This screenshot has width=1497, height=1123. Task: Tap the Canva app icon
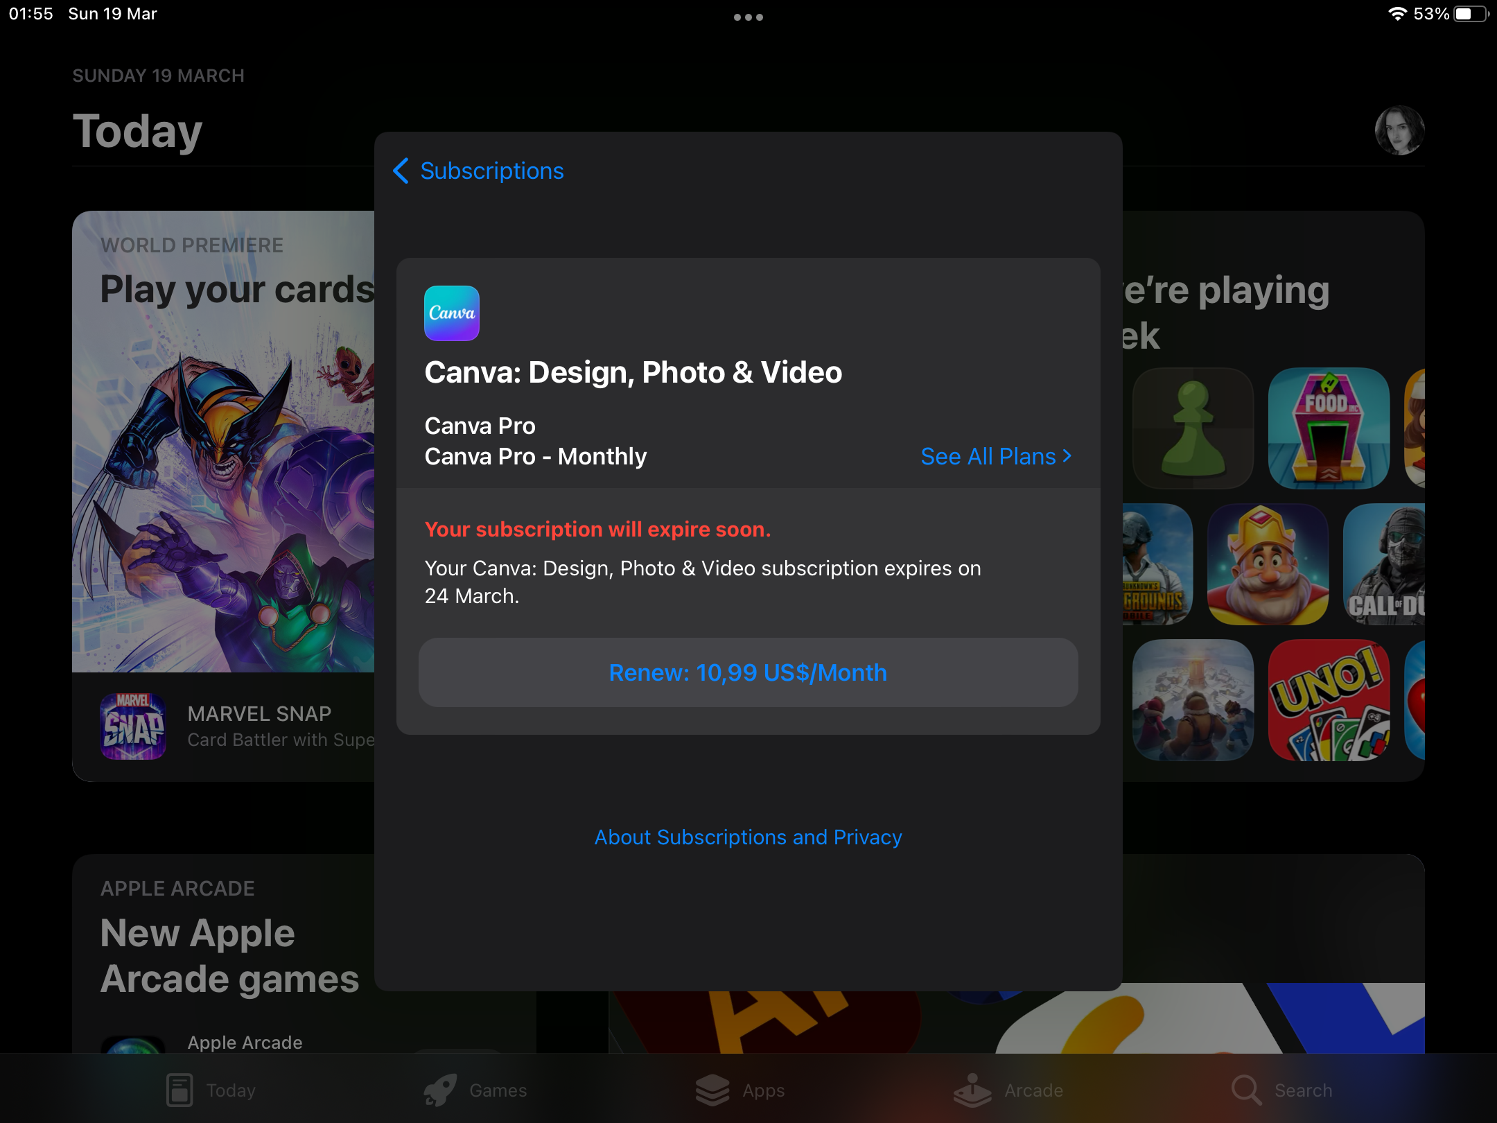pyautogui.click(x=451, y=313)
